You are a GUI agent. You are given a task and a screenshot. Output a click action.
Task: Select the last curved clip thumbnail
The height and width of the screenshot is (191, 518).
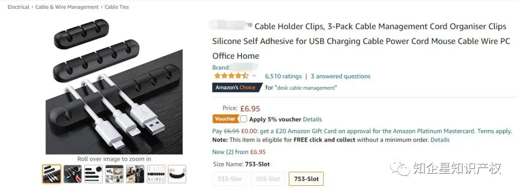177,174
